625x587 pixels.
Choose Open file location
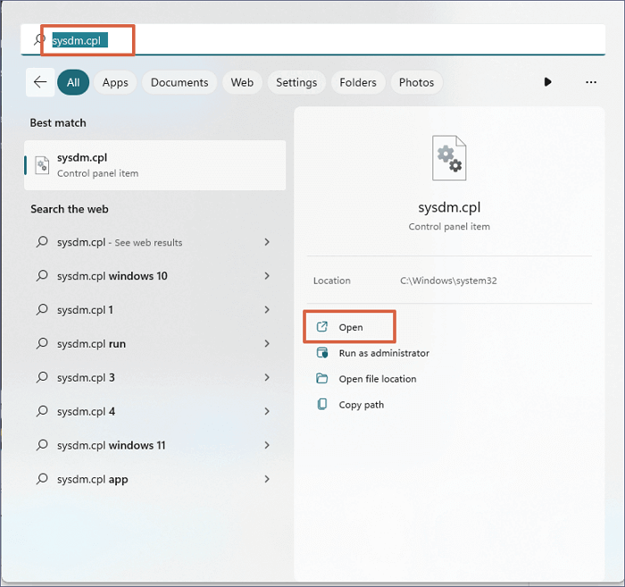coord(378,379)
